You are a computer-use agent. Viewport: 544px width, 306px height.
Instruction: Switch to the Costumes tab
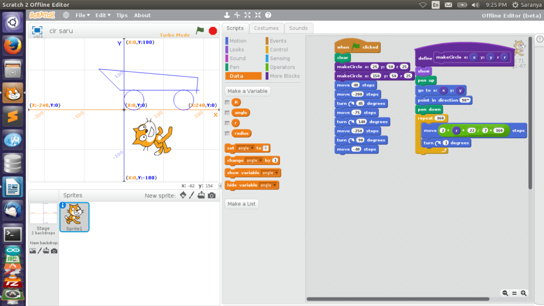pyautogui.click(x=266, y=28)
